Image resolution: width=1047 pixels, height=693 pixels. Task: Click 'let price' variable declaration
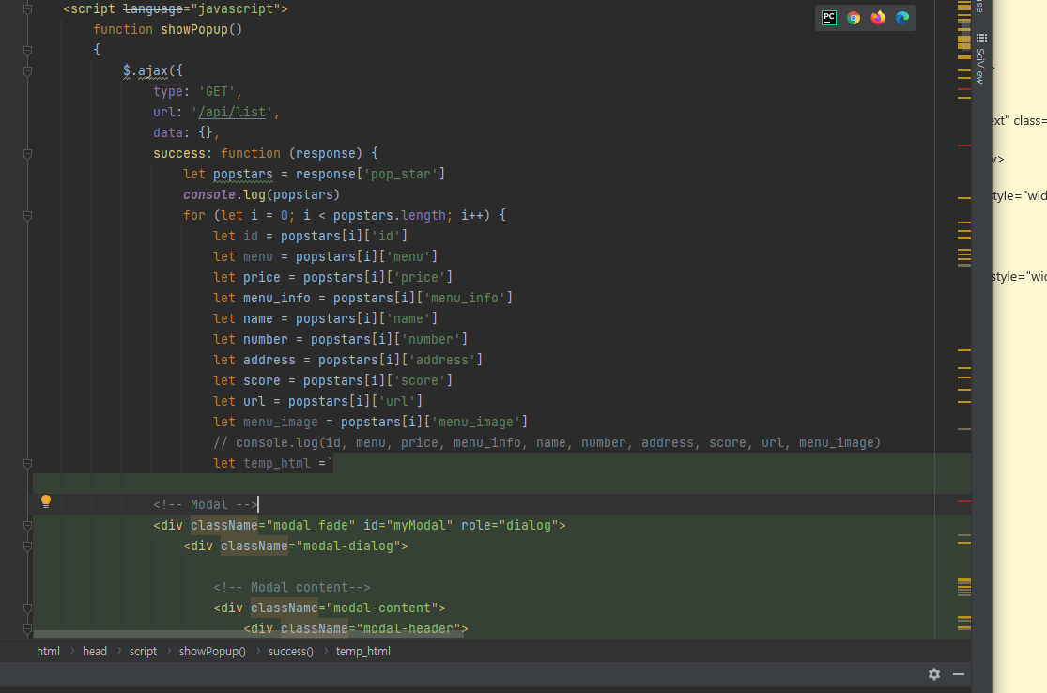click(333, 278)
